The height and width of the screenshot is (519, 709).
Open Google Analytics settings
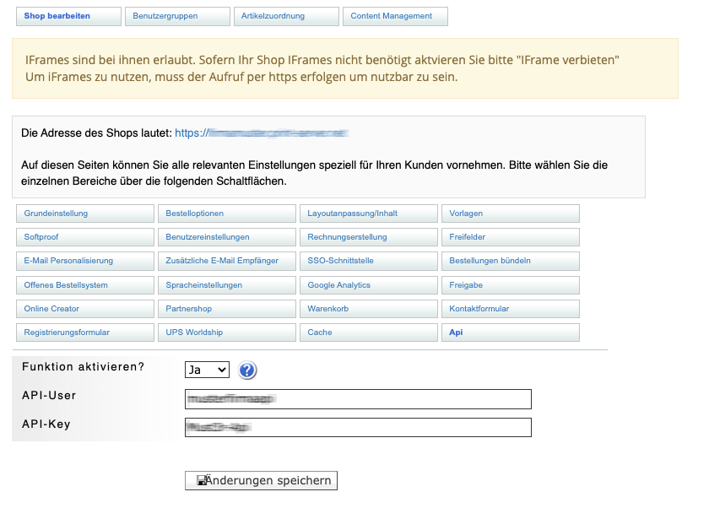click(x=369, y=285)
